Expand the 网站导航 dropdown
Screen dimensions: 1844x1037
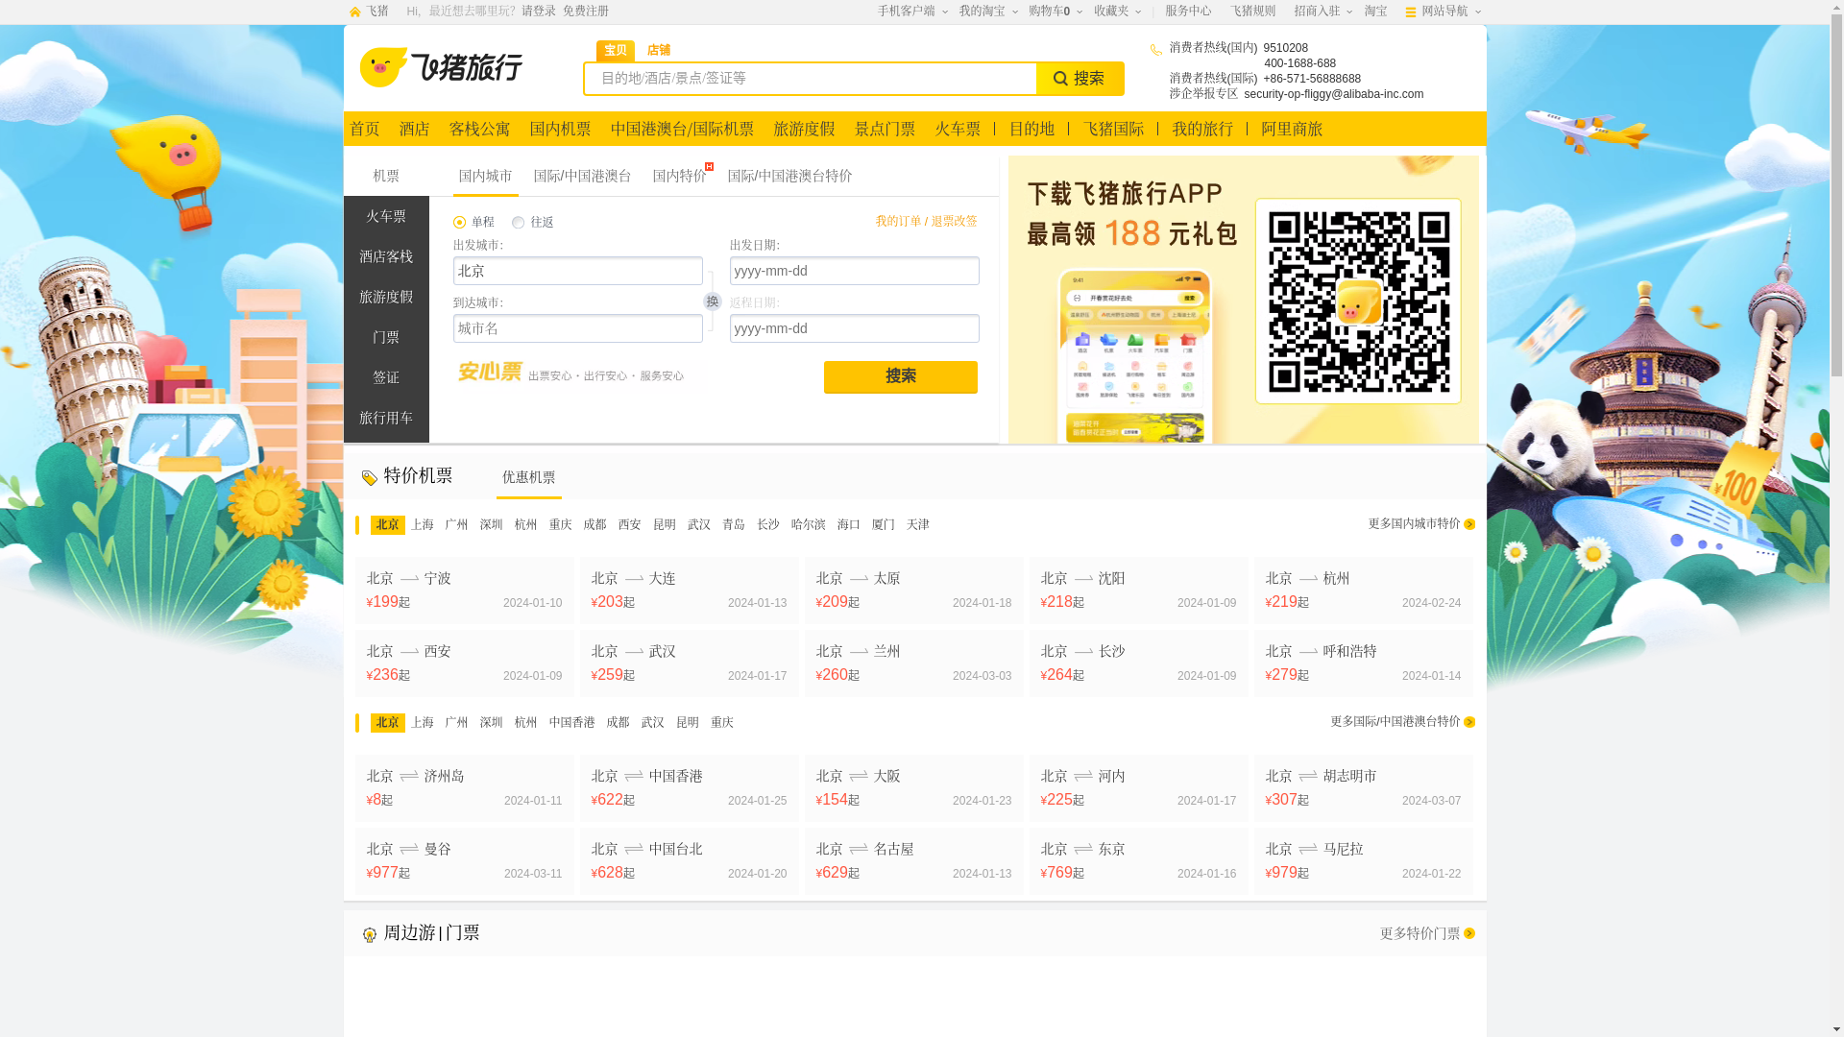(x=1450, y=12)
